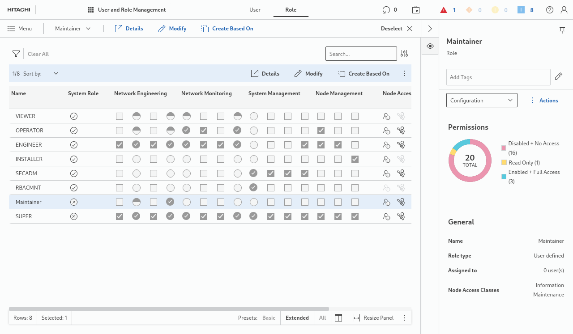
Task: Open the user profile icon
Action: [x=564, y=10]
